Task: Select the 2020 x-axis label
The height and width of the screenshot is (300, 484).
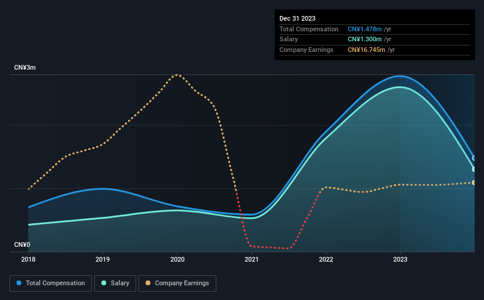Action: [177, 259]
